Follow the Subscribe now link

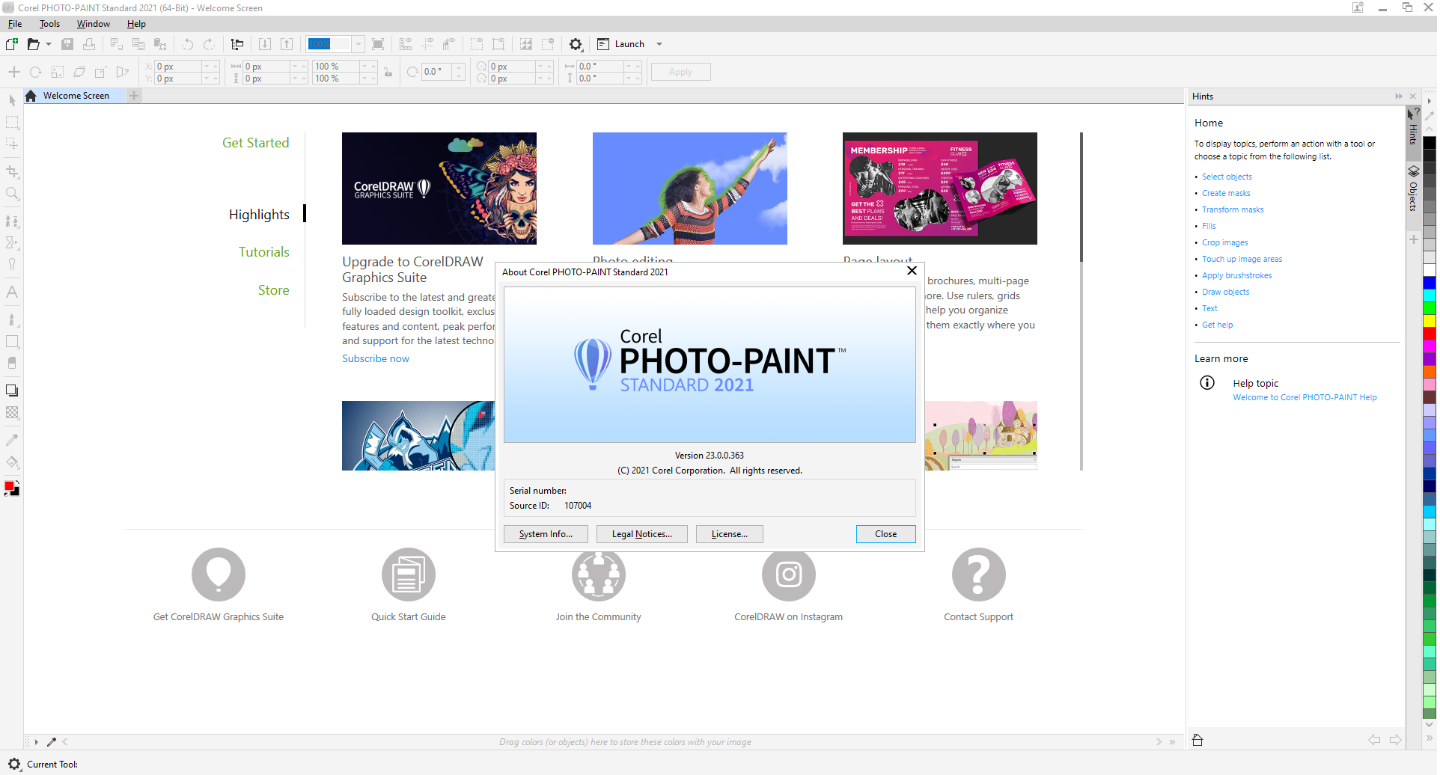(x=376, y=359)
